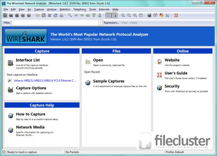
Task: Open Preferences using the toolbar tools icon
Action: (167, 15)
